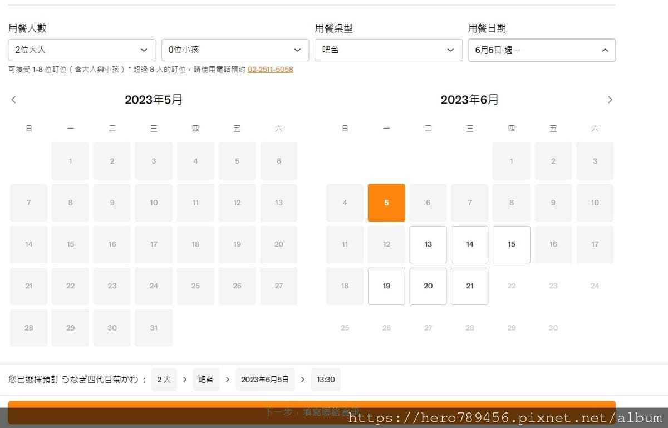668x428 pixels.
Task: Click disabled June 10 date cell
Action: (x=595, y=203)
